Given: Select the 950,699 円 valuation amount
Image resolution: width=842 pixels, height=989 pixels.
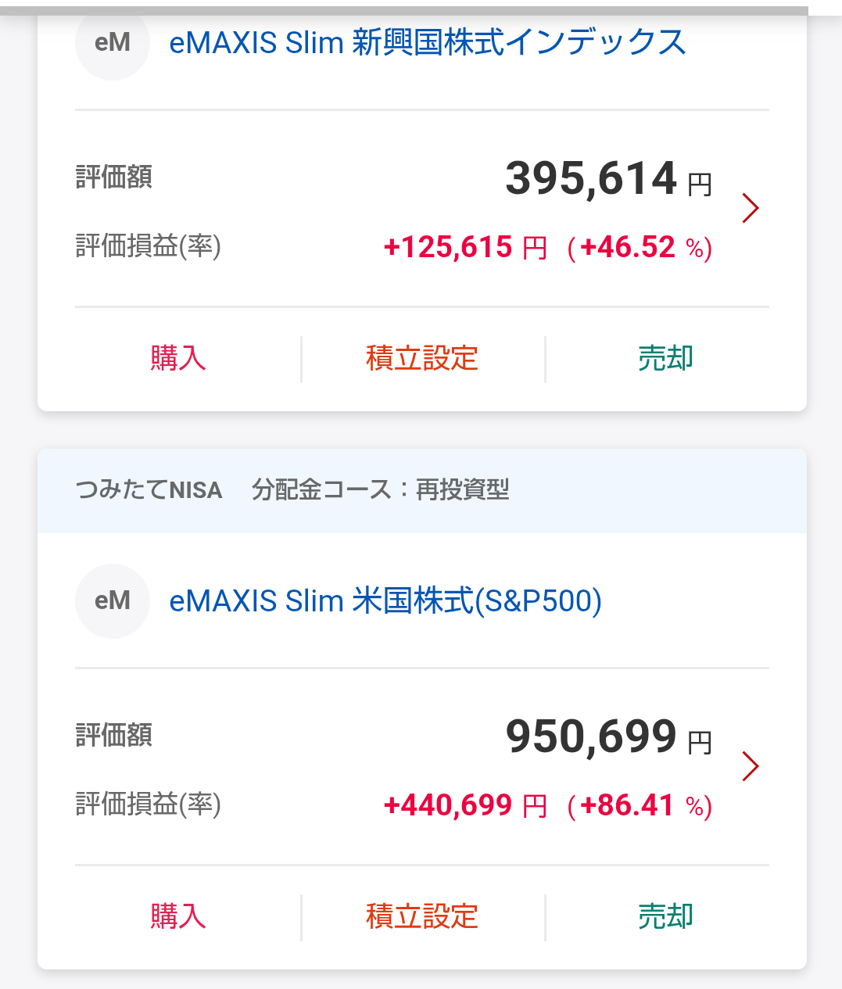Looking at the screenshot, I should 609,737.
